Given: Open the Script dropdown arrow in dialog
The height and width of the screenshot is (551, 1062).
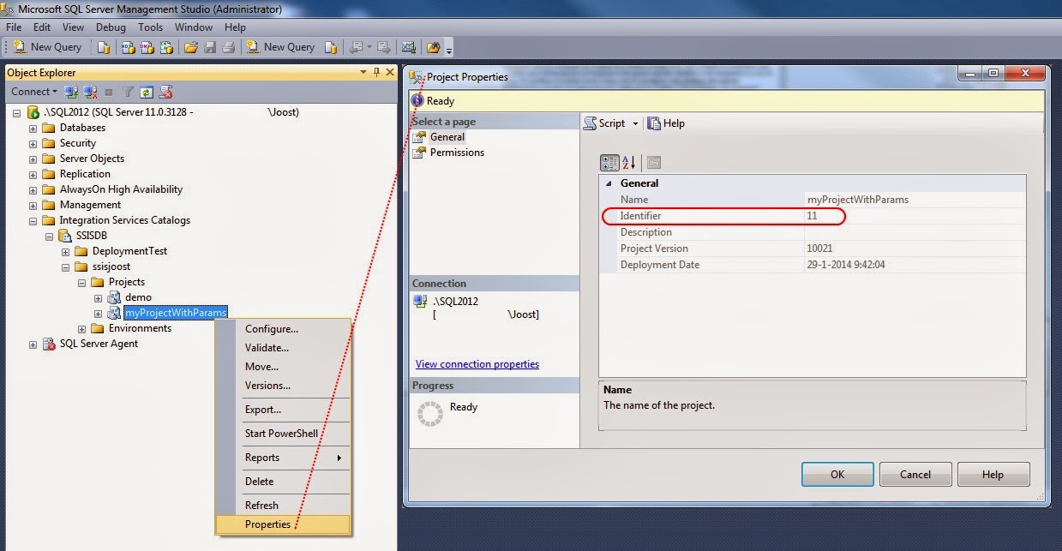Looking at the screenshot, I should [x=635, y=123].
